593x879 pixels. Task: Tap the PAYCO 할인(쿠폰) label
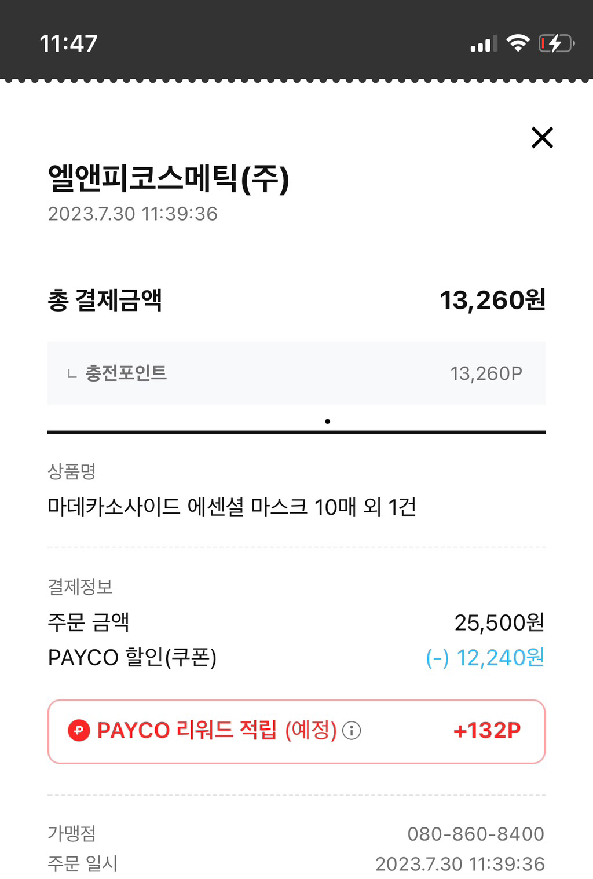point(132,658)
